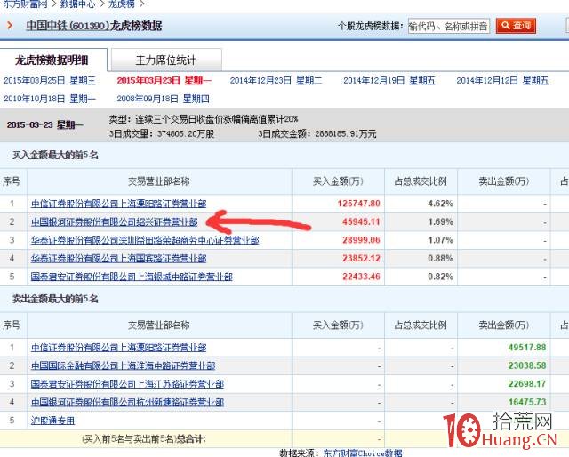Click sell amount 16475.73
569x457 pixels.
(527, 402)
